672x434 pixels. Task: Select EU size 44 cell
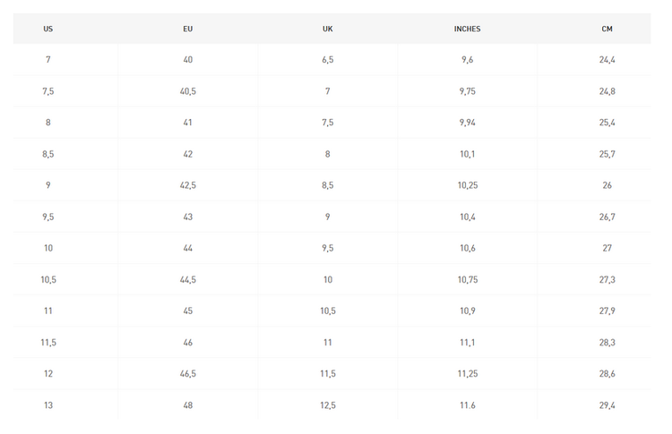(188, 248)
